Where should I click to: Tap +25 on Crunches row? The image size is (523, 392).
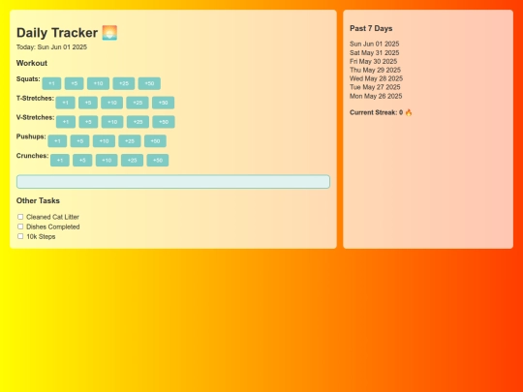pyautogui.click(x=132, y=161)
